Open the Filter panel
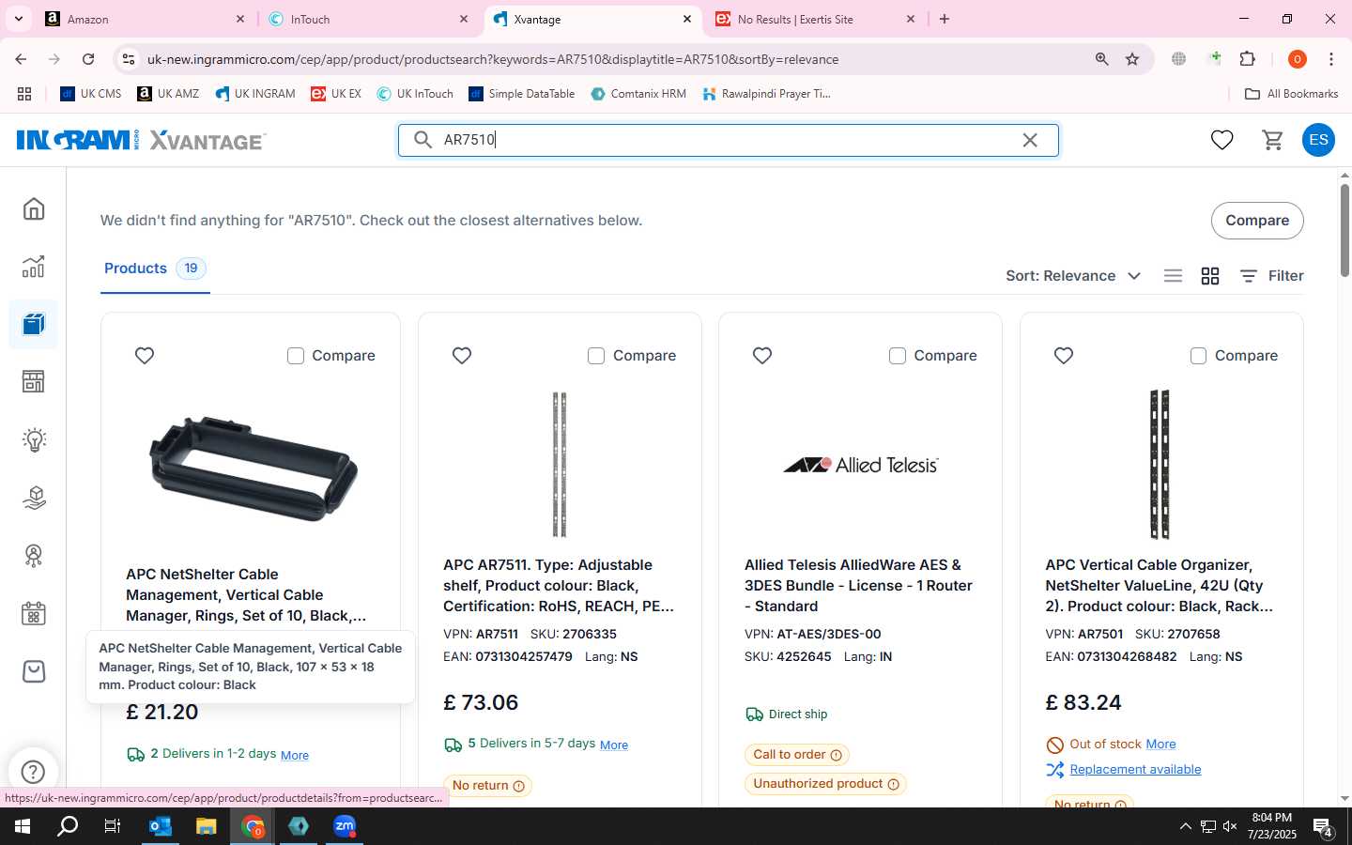The height and width of the screenshot is (845, 1352). 1271,276
